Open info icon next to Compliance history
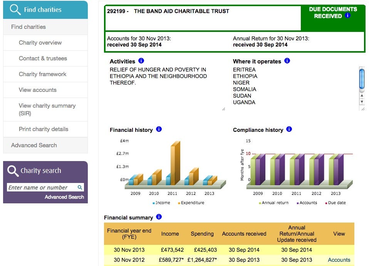Image resolution: width=369 pixels, height=266 pixels. 289,129
